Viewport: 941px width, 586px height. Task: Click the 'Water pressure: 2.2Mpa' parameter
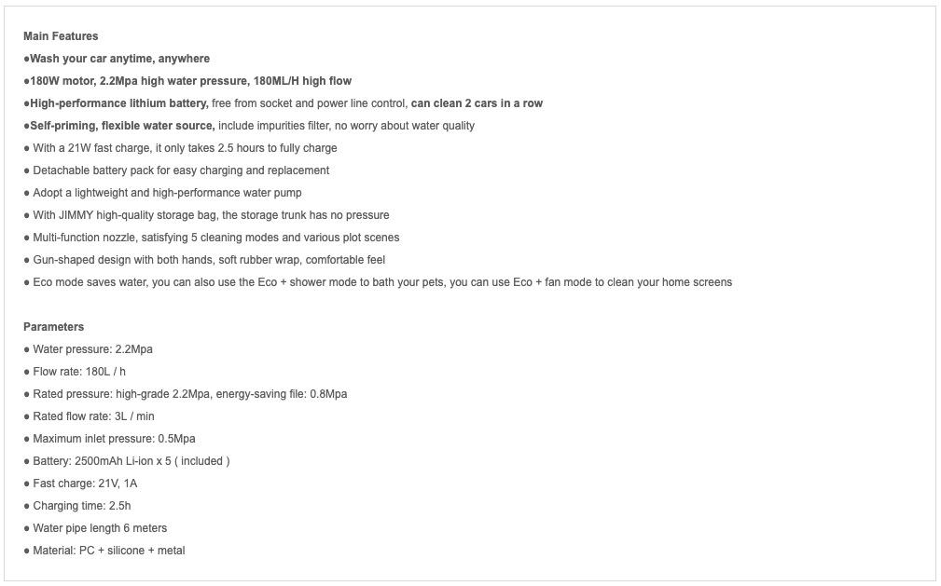(92, 349)
